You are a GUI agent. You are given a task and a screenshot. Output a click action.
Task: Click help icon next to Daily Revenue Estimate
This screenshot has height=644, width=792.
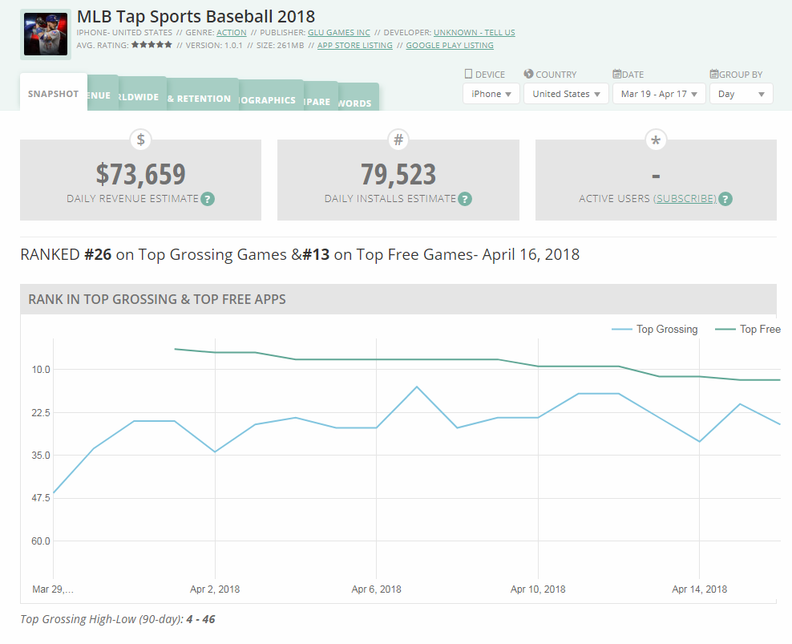pos(208,199)
